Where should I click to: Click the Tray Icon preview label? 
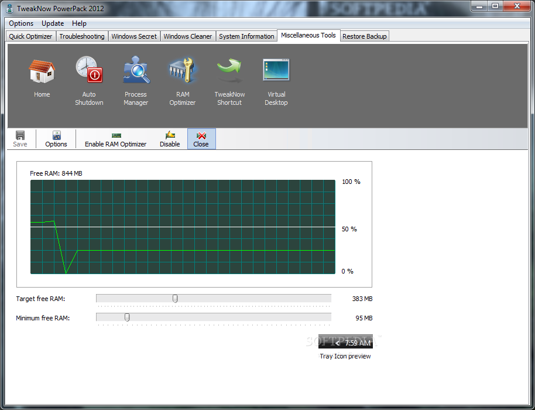click(x=345, y=356)
